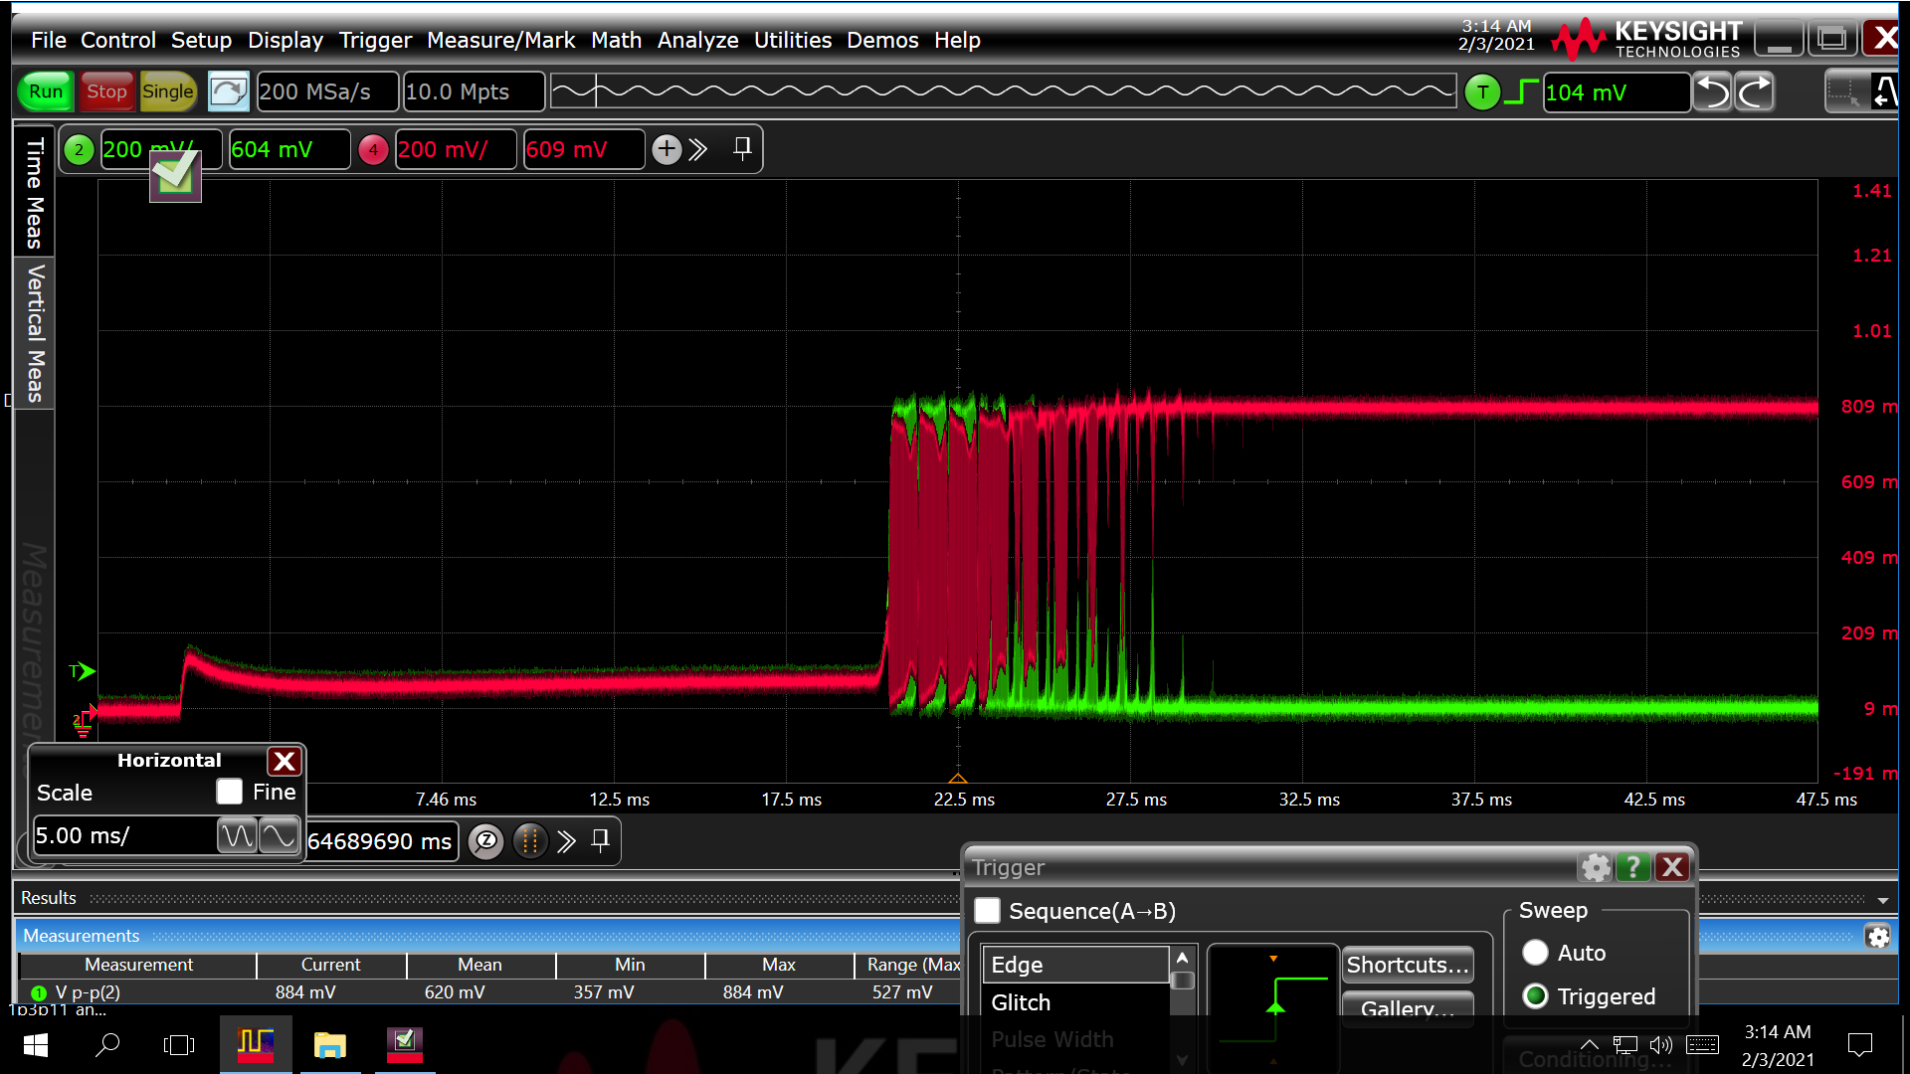This screenshot has width=1910, height=1074.
Task: Click the horizontal position ms field
Action: pyautogui.click(x=382, y=841)
